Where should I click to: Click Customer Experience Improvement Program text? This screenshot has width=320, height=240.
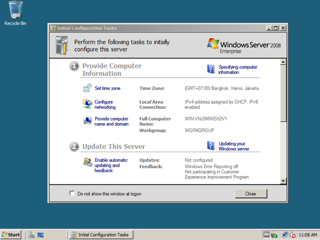click(217, 175)
